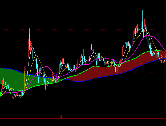Click the white line peak after left spike
166x126 pixels.
click(33, 47)
